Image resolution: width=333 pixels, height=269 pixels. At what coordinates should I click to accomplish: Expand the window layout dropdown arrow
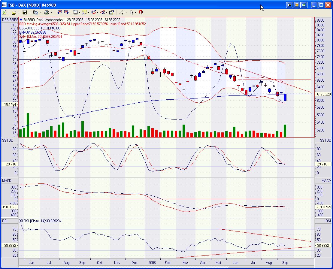point(80,12)
